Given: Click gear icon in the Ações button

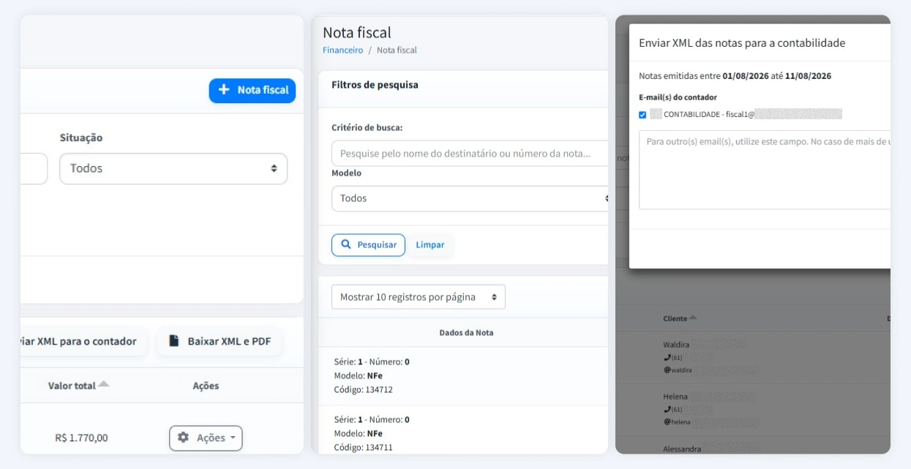Looking at the screenshot, I should coord(183,438).
